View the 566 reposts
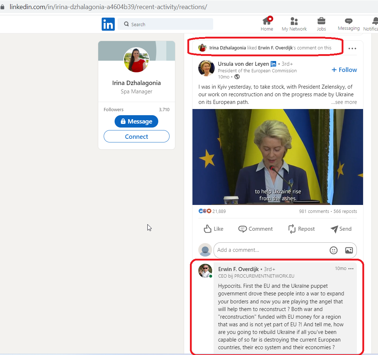378x355 pixels. pyautogui.click(x=345, y=211)
